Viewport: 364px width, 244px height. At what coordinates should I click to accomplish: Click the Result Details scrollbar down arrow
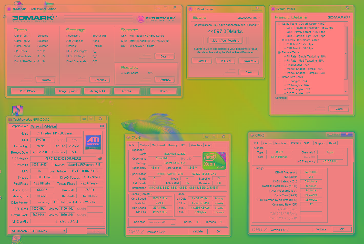pos(346,91)
